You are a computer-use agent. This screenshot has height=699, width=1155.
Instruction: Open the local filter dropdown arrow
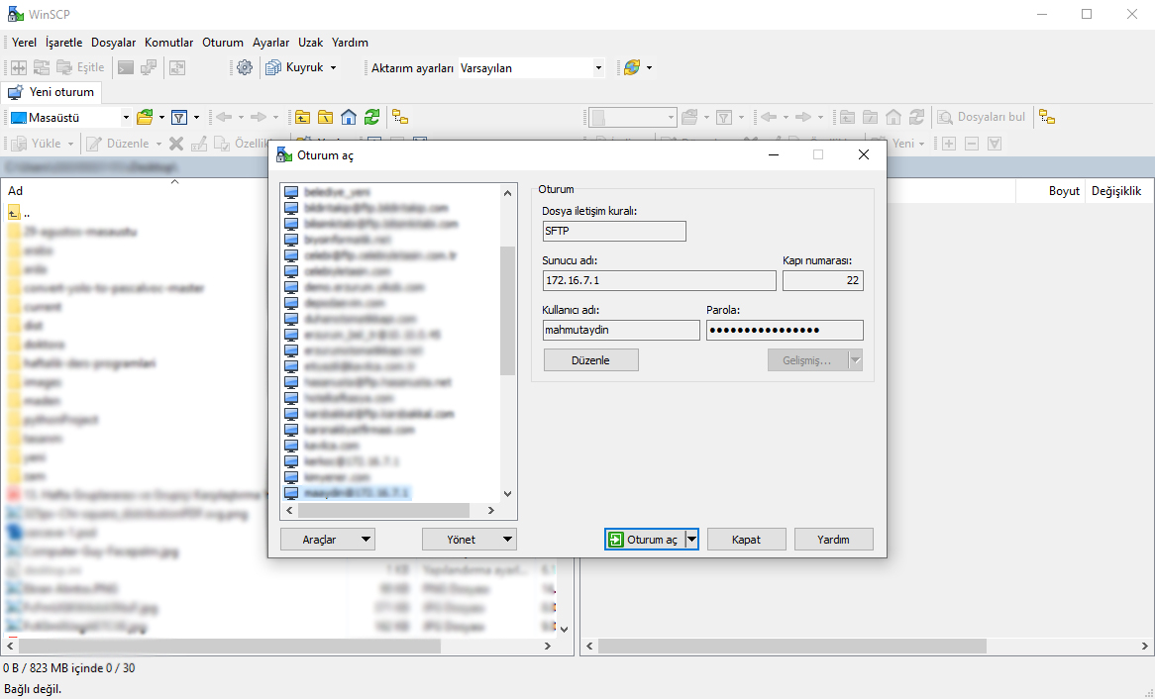(196, 117)
